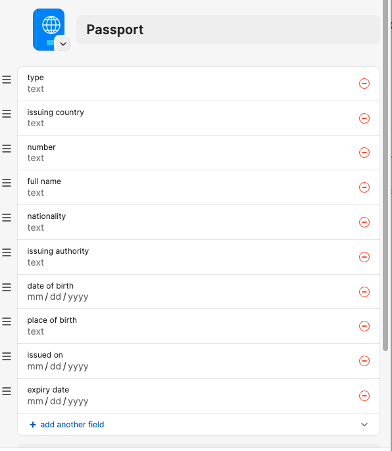Click add another field link
The width and height of the screenshot is (392, 451).
(72, 425)
